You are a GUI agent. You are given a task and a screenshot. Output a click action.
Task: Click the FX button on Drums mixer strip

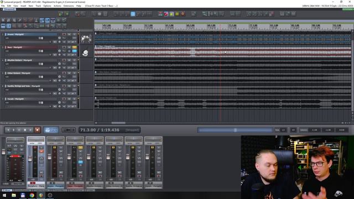click(61, 162)
